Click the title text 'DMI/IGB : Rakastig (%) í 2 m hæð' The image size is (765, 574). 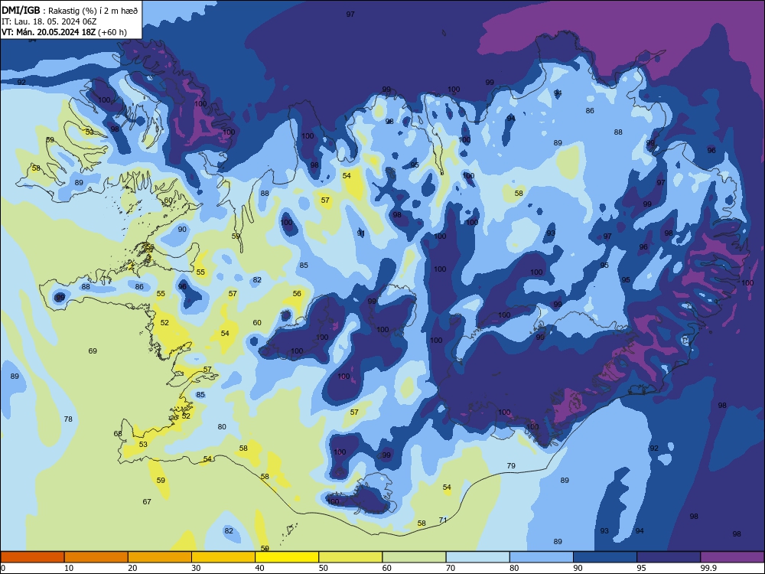(70, 11)
